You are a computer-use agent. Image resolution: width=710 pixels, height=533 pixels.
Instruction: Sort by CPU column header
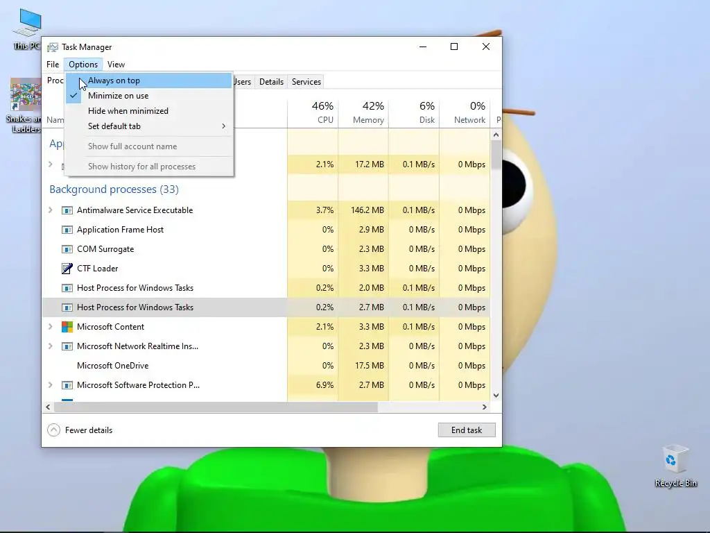coord(313,112)
